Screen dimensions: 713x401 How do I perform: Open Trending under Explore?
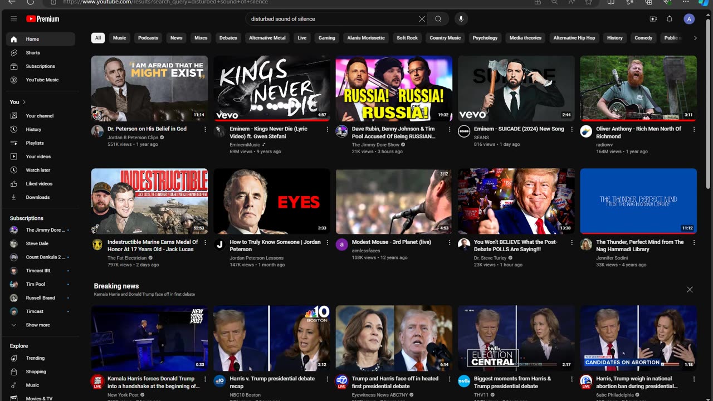point(41,358)
